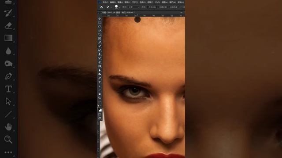This screenshot has width=282, height=158.
Task: Select the Move tool in the small Photoshop toolbar
Action: coord(100,18)
